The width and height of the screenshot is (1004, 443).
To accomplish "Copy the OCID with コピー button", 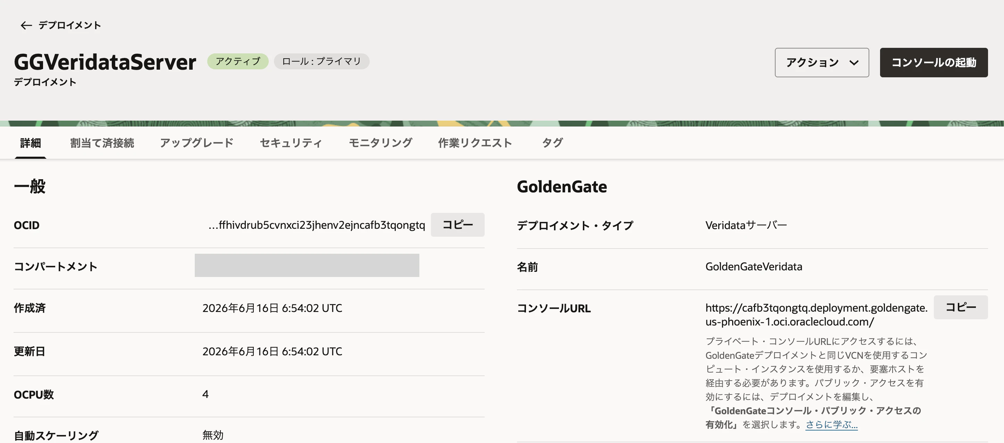I will 458,225.
